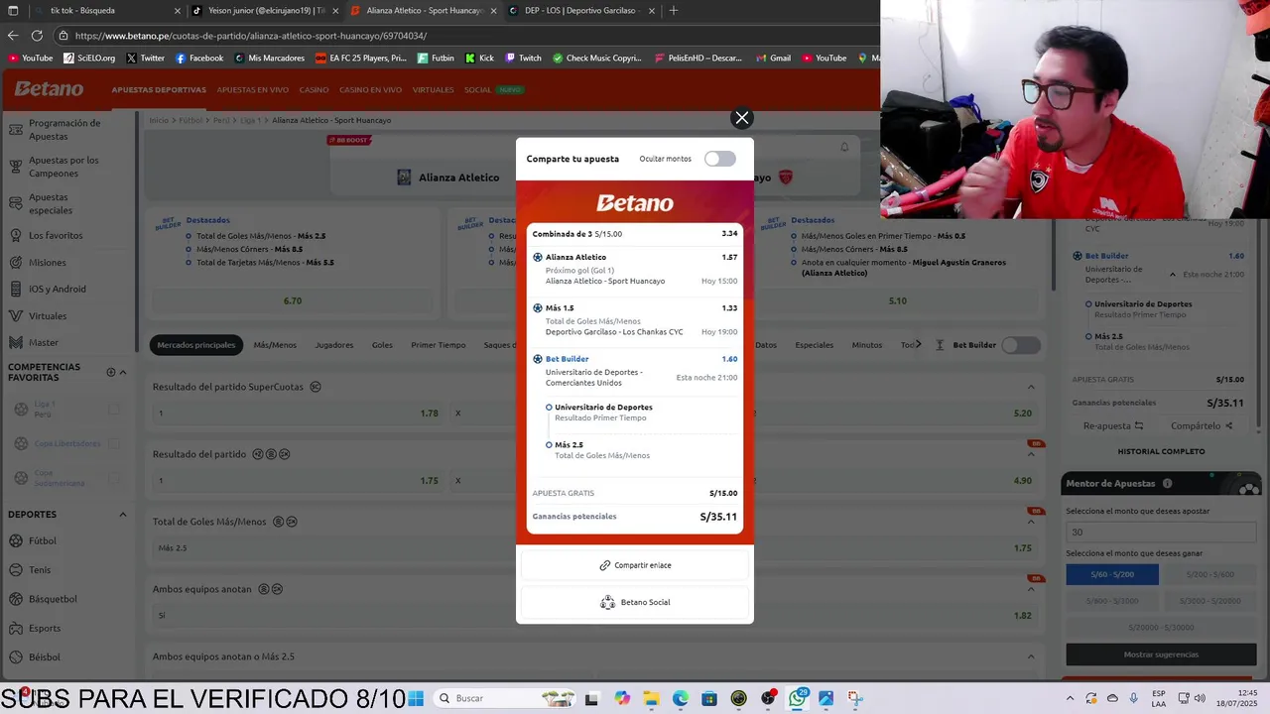The width and height of the screenshot is (1270, 714).
Task: Click Liga 1 breadcrumb link
Action: (x=250, y=120)
